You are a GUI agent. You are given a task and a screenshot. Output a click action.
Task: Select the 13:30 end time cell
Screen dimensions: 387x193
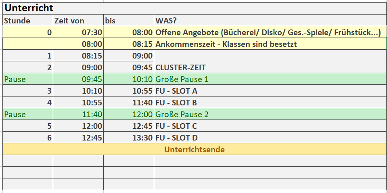[128, 138]
